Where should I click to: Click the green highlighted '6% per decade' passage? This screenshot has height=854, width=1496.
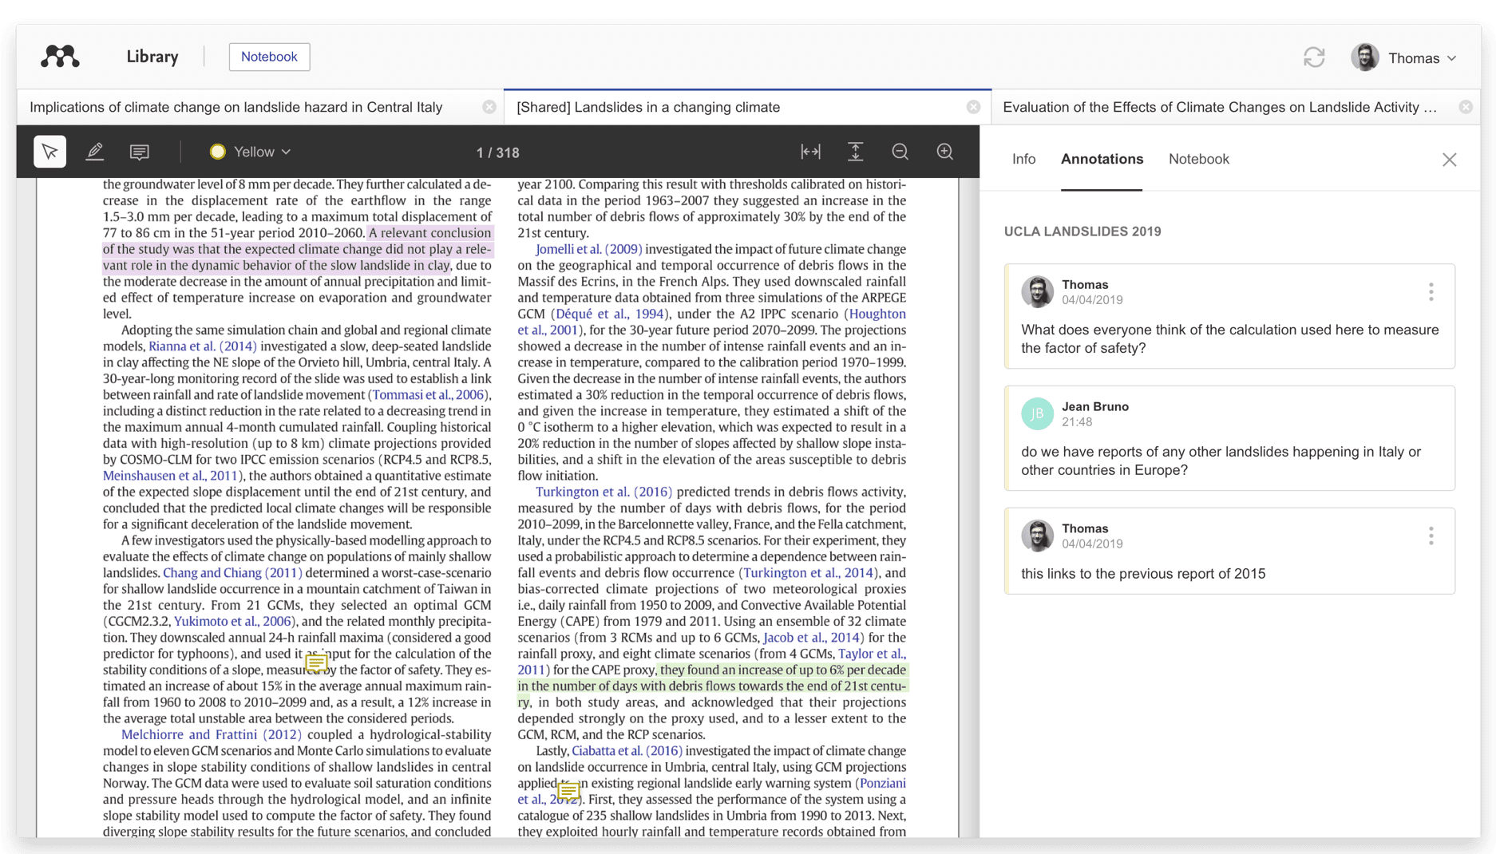tap(712, 686)
